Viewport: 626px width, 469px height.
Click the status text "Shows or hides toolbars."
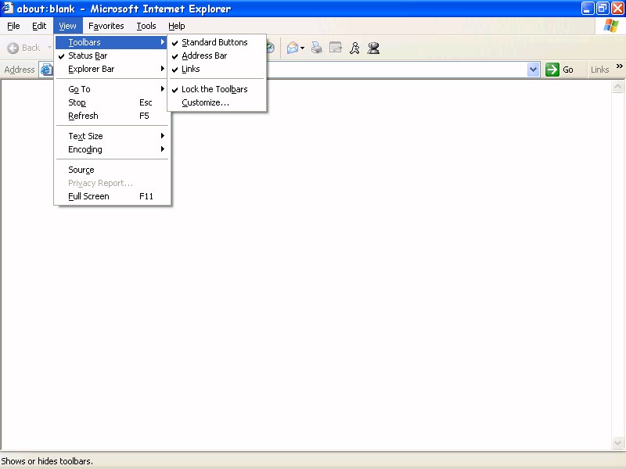(x=47, y=461)
